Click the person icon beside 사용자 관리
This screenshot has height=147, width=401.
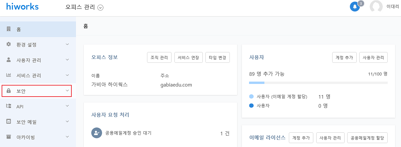click(x=9, y=60)
